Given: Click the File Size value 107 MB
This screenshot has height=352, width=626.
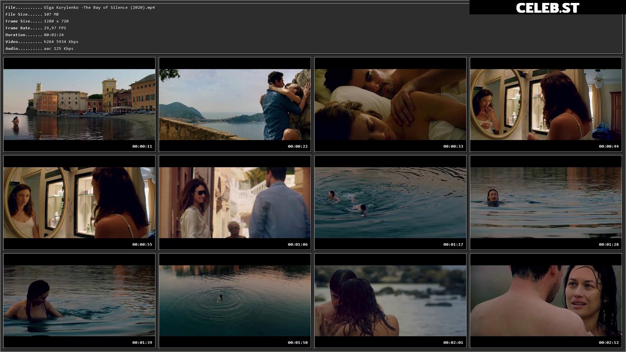Looking at the screenshot, I should (52, 14).
